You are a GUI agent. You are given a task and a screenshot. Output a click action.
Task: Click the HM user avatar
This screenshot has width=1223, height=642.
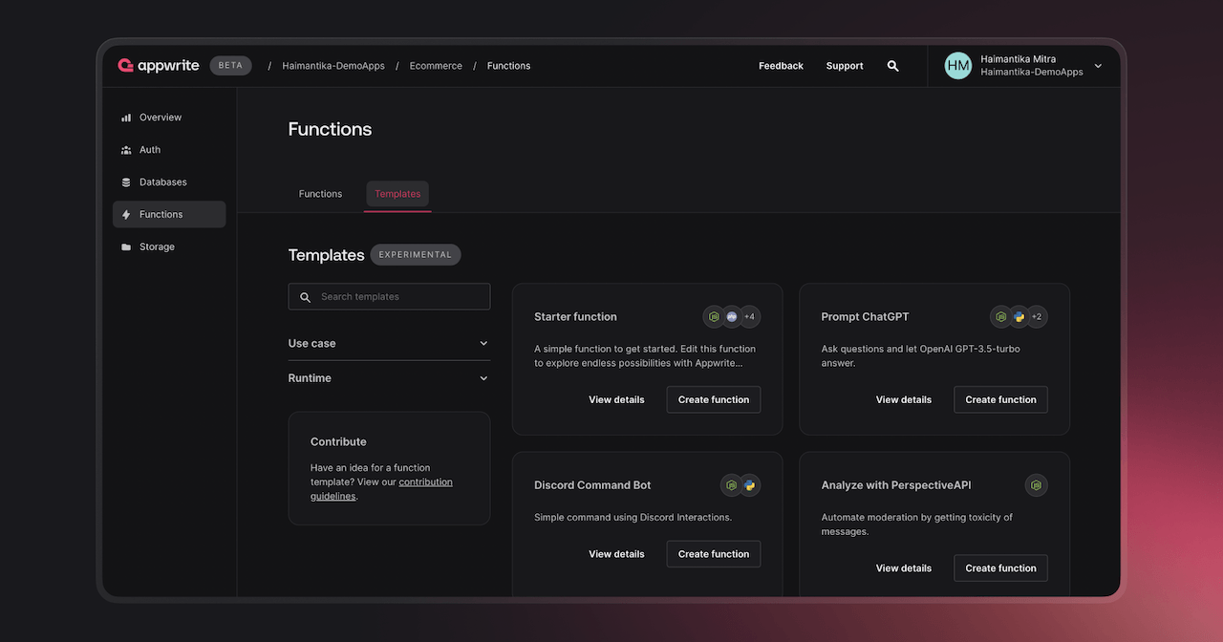pos(957,66)
